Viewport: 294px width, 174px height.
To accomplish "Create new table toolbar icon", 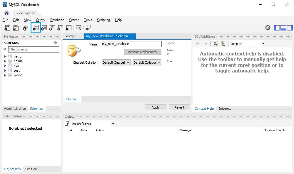I will pyautogui.click(x=44, y=28).
